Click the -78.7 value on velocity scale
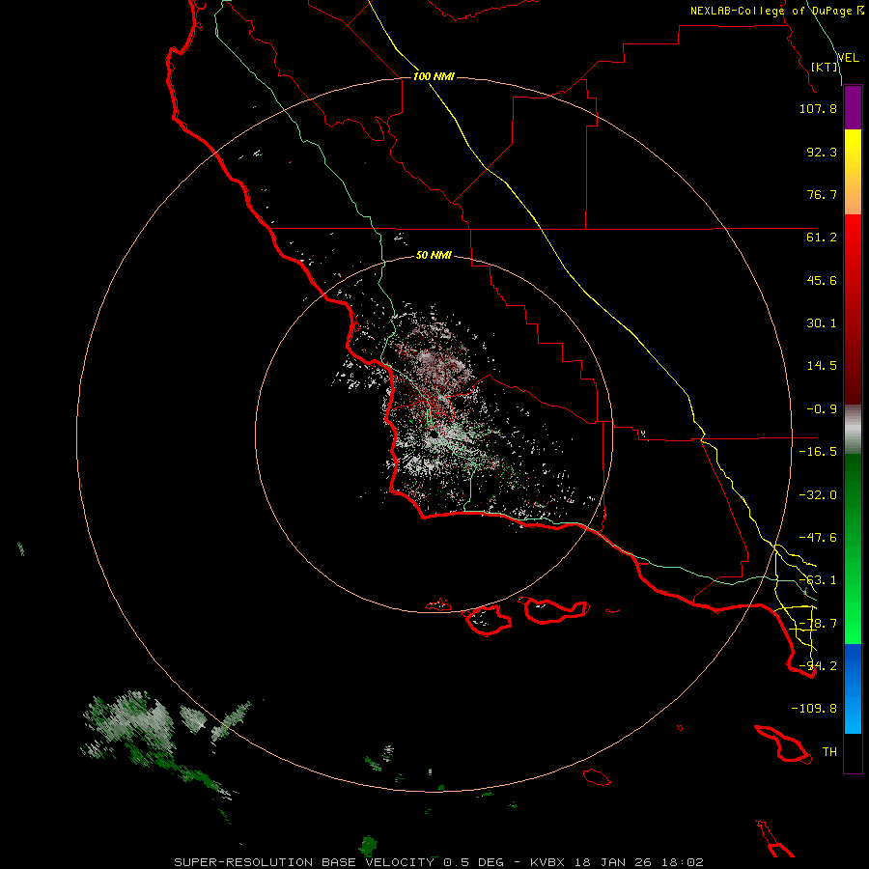Screen dimensions: 869x869 tap(818, 624)
